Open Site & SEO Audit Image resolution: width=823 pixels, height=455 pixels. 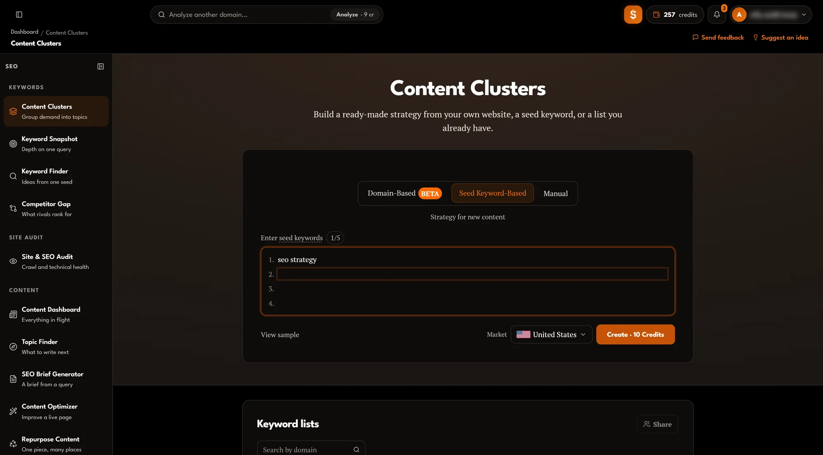[x=56, y=261]
